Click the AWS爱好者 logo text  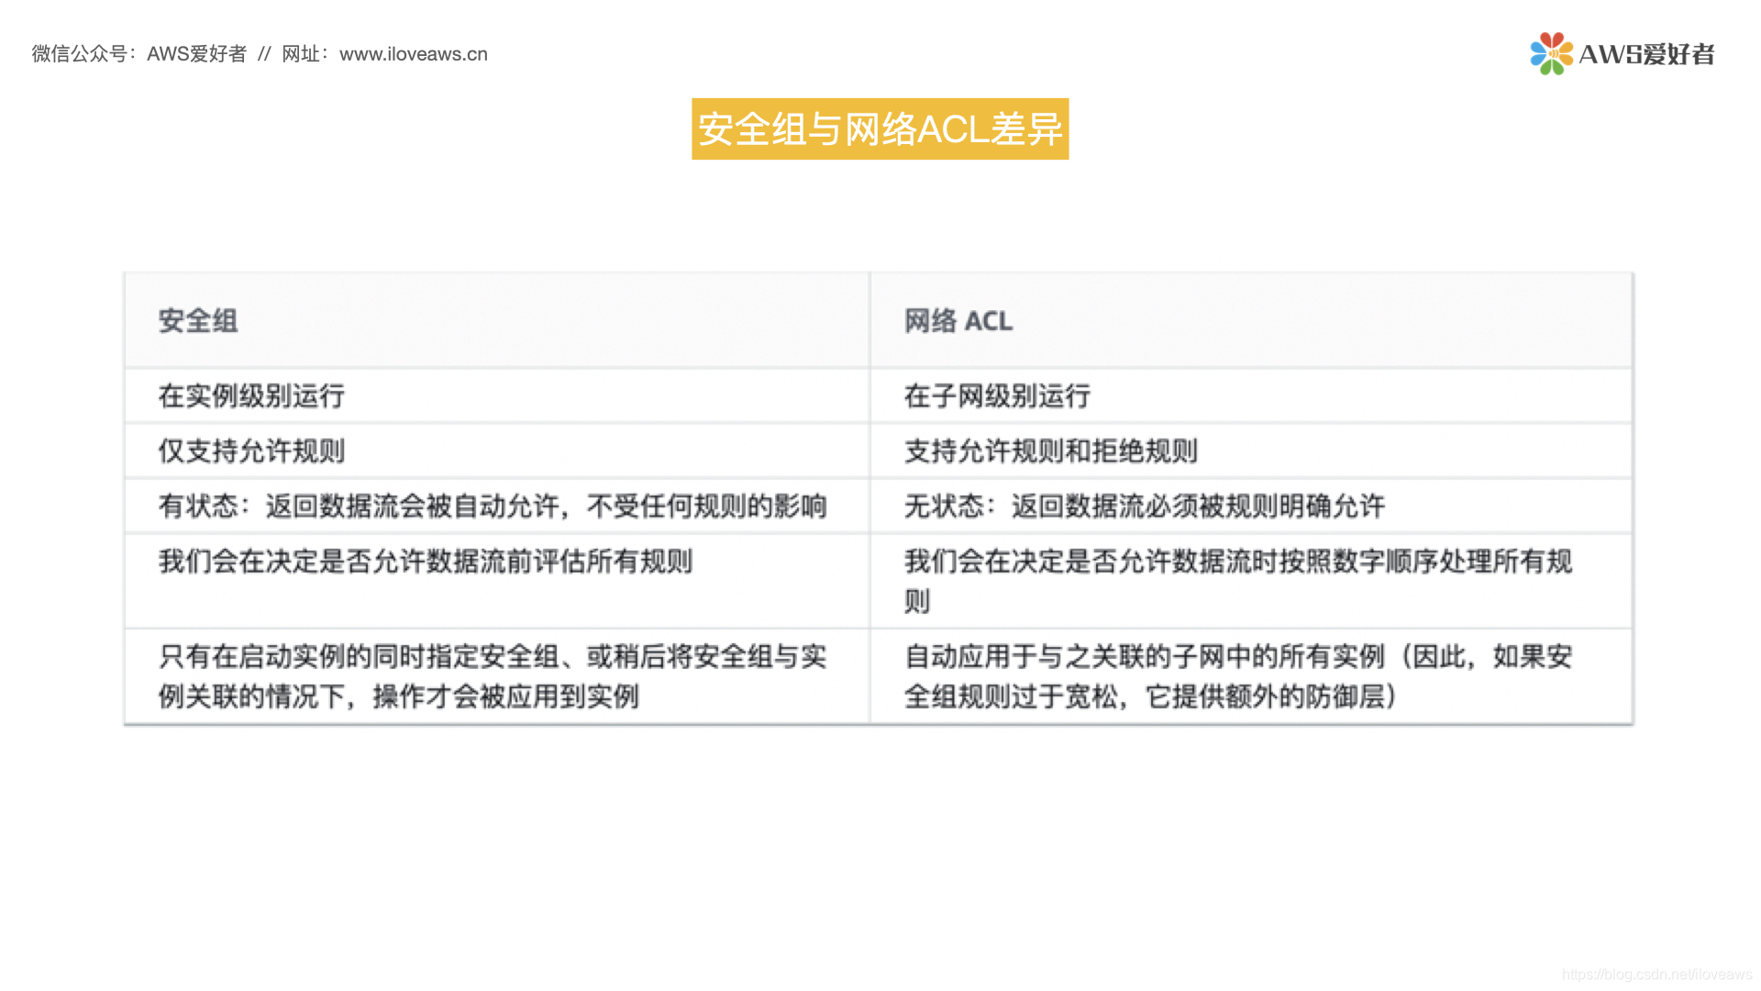(1646, 54)
